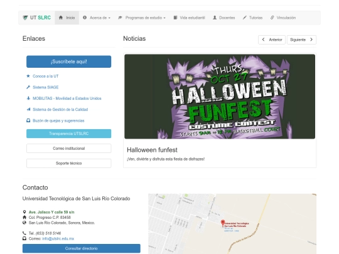
Task: Click the person icon beside Docentes
Action: coord(215,18)
